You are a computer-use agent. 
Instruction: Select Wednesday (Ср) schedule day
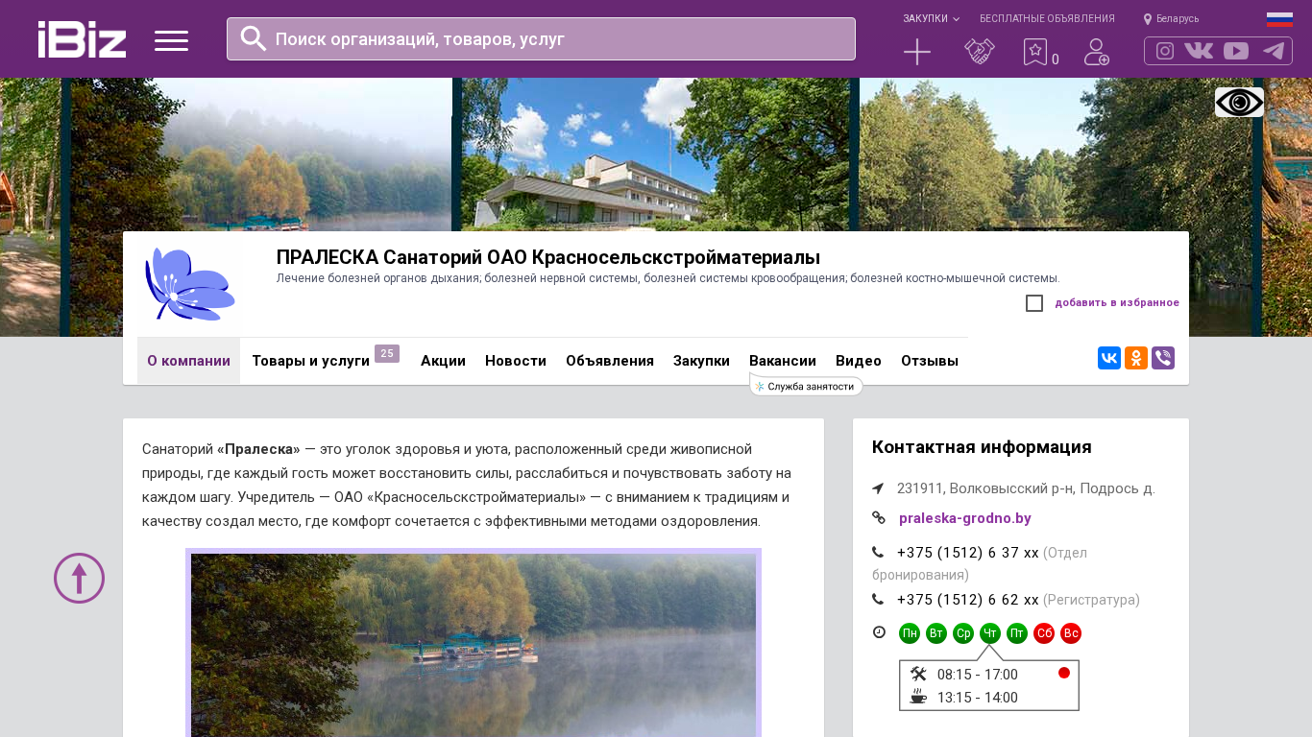(963, 633)
